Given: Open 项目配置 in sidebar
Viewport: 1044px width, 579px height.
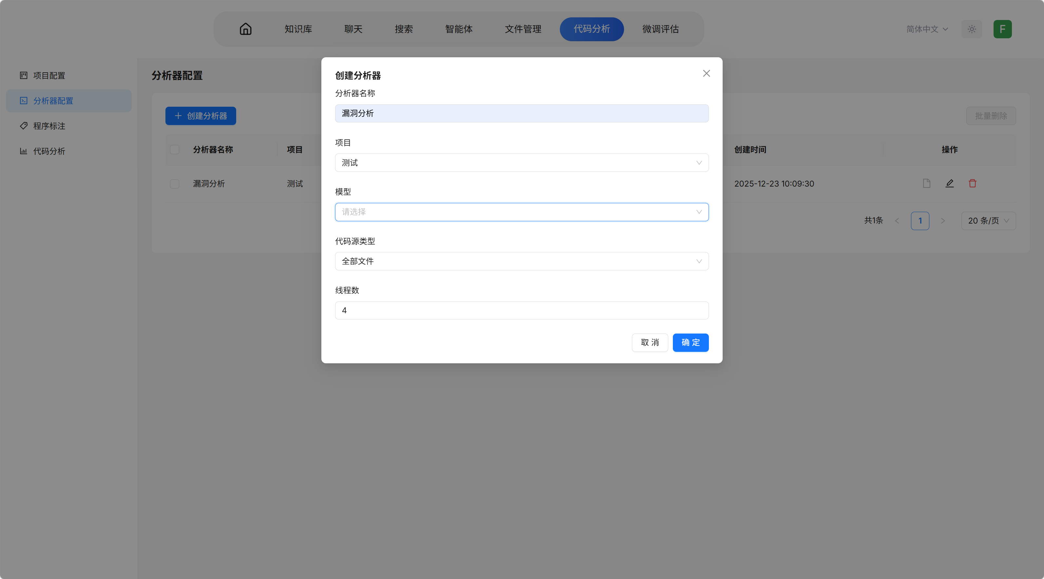Looking at the screenshot, I should tap(49, 76).
